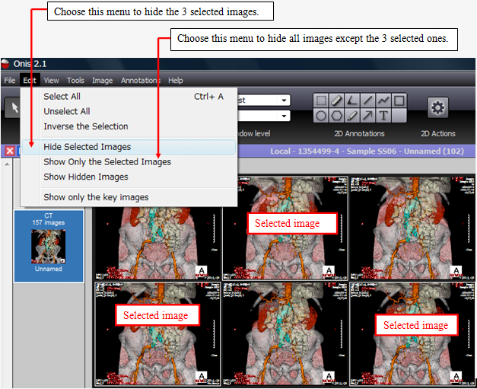Open the View menu
Image resolution: width=477 pixels, height=389 pixels.
(51, 81)
